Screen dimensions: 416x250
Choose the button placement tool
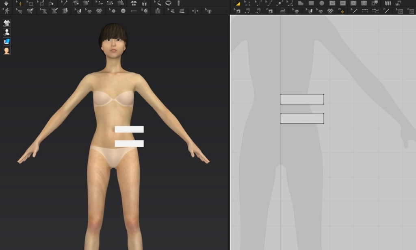coord(112,11)
